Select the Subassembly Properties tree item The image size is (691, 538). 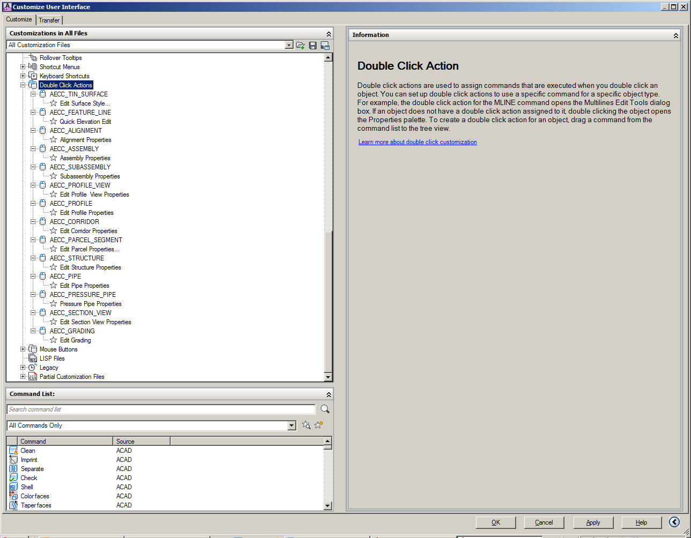point(90,176)
